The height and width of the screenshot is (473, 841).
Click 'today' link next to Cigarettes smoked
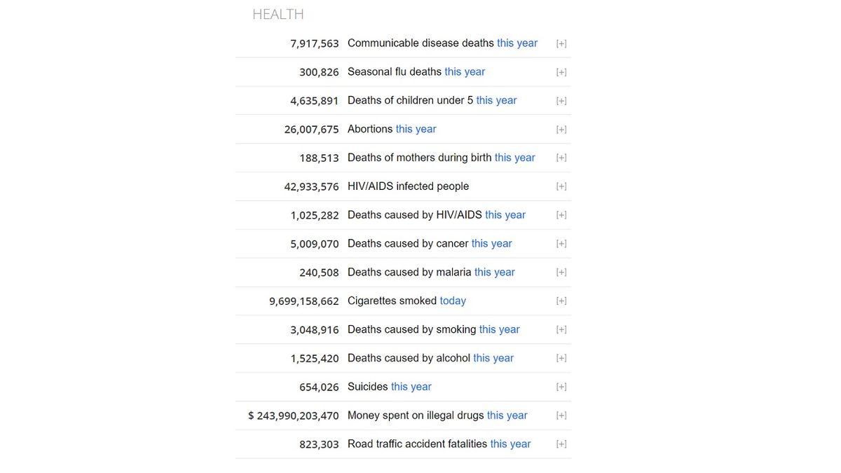pyautogui.click(x=453, y=301)
